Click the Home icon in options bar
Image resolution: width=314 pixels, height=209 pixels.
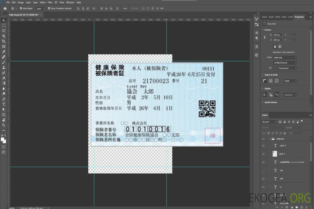click(x=5, y=8)
